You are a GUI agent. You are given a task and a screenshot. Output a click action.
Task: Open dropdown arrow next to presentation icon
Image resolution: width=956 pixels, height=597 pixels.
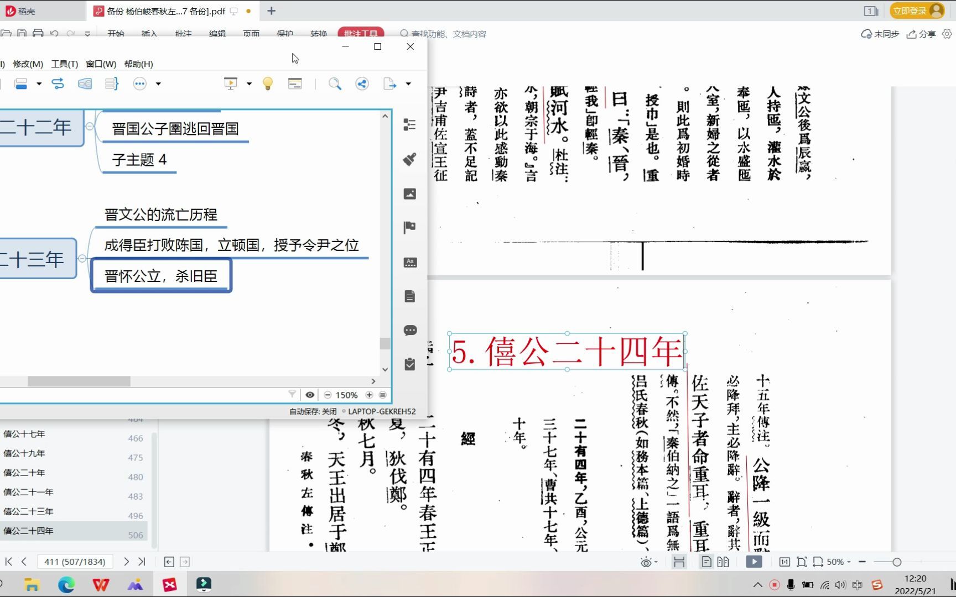249,84
